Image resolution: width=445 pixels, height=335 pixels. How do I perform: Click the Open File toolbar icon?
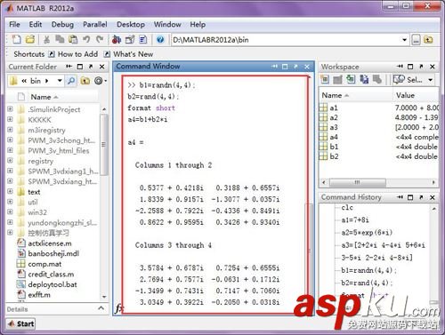point(30,39)
